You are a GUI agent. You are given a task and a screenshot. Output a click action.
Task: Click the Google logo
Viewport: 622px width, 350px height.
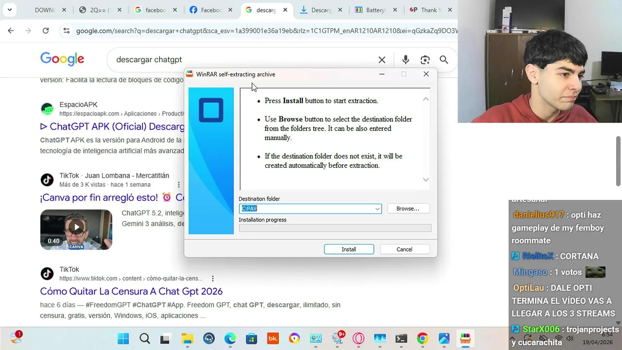pos(62,59)
